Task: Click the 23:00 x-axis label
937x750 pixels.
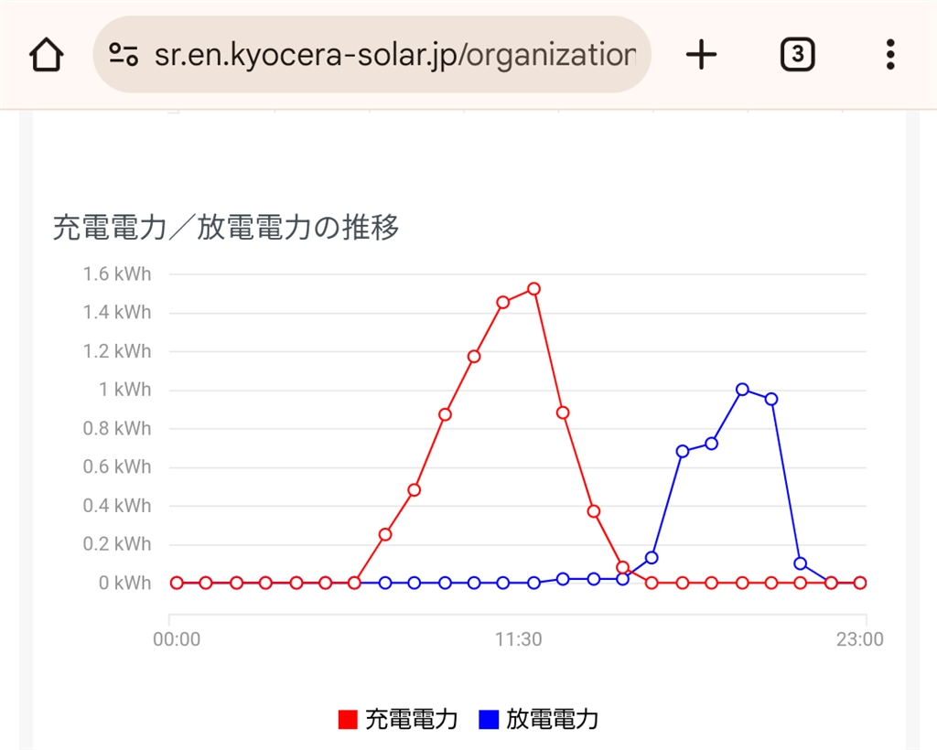Action: point(860,639)
